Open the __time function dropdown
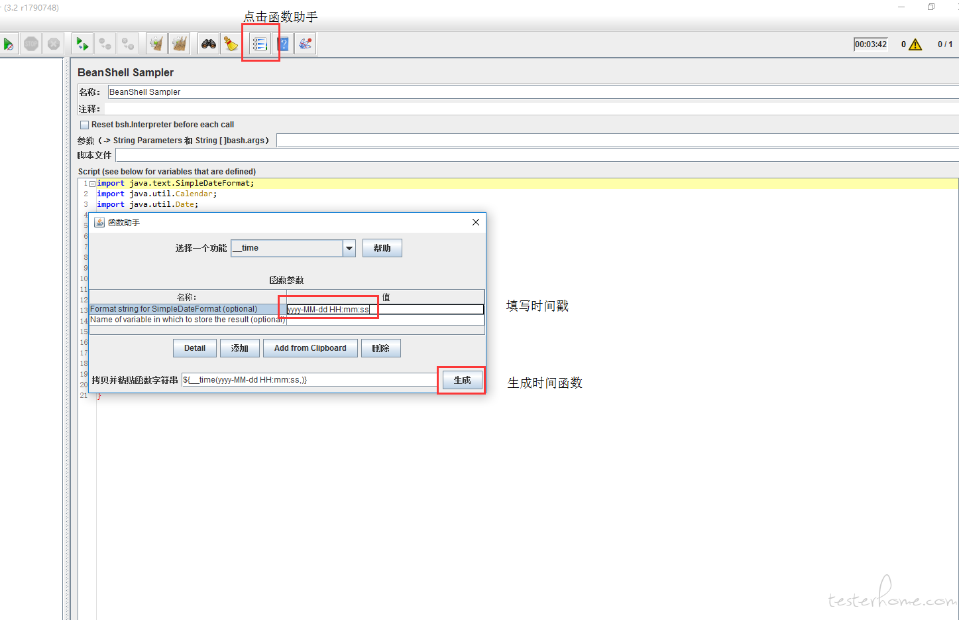Image resolution: width=959 pixels, height=620 pixels. click(349, 248)
